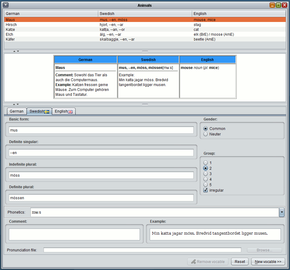Click the 'skalbagg|e, --en, --ar' cell
The height and width of the screenshot is (270, 290).
[145, 39]
